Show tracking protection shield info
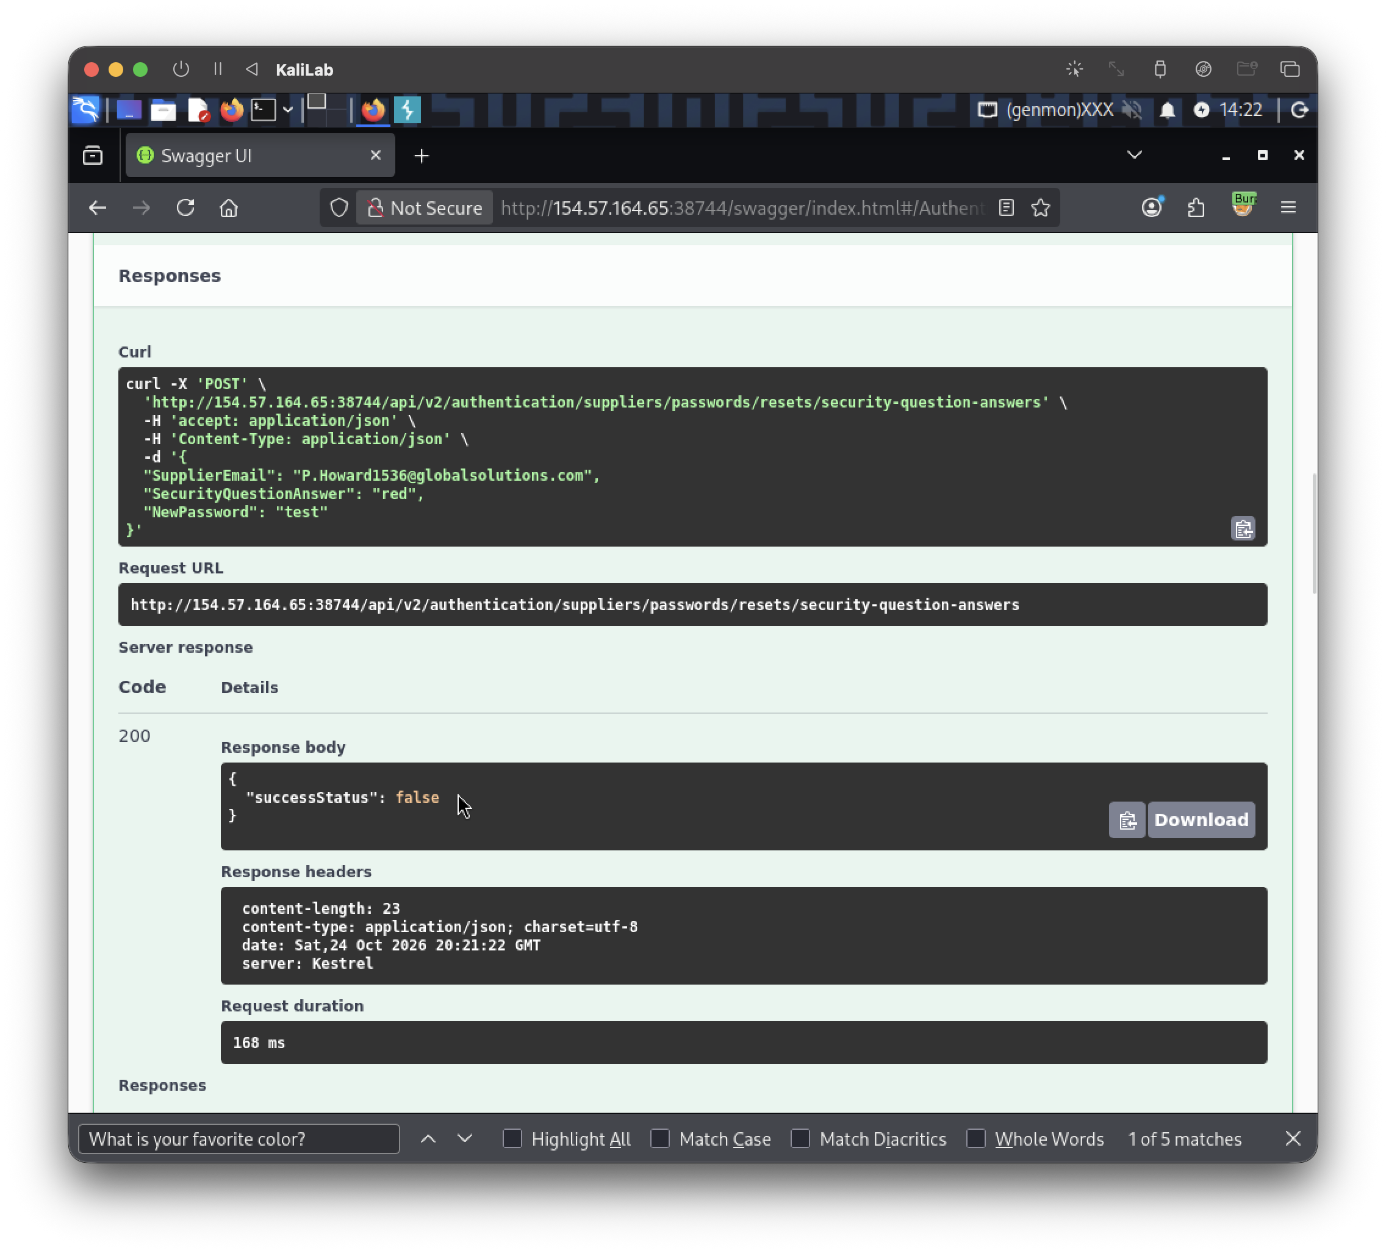1386x1253 pixels. coord(339,207)
